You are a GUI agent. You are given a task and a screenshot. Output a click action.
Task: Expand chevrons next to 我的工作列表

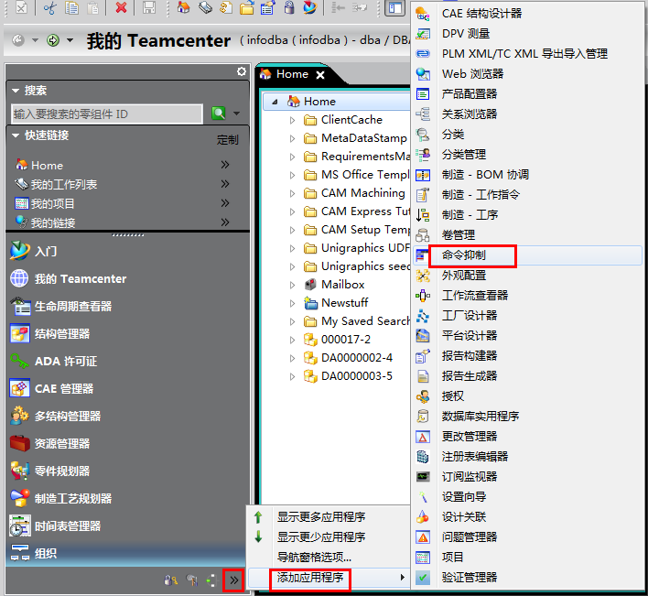(x=225, y=184)
